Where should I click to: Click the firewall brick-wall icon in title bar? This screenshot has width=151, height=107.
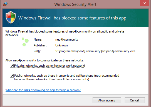[x=5, y=4]
